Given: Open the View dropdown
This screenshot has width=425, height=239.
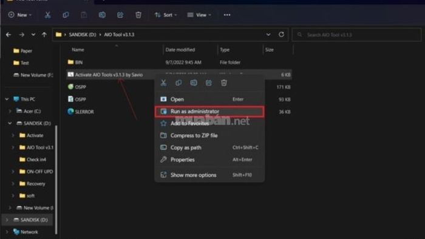Looking at the screenshot, I should (x=199, y=15).
